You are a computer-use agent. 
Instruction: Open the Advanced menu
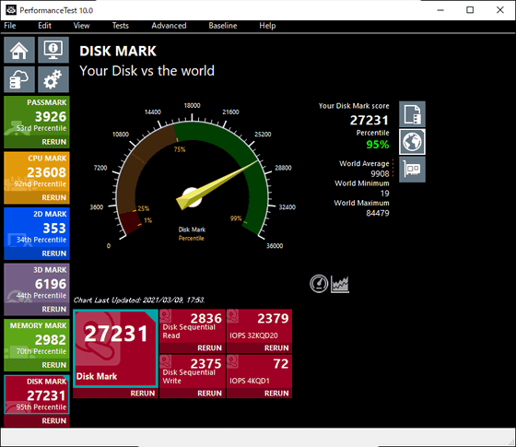click(x=169, y=26)
